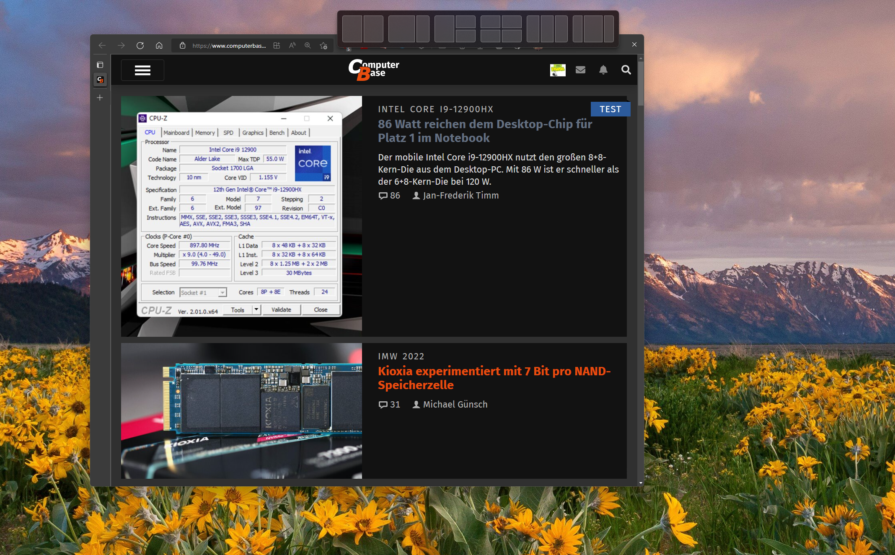Open the "86 Watt reichen dem Desktop-Chip" article

click(484, 131)
